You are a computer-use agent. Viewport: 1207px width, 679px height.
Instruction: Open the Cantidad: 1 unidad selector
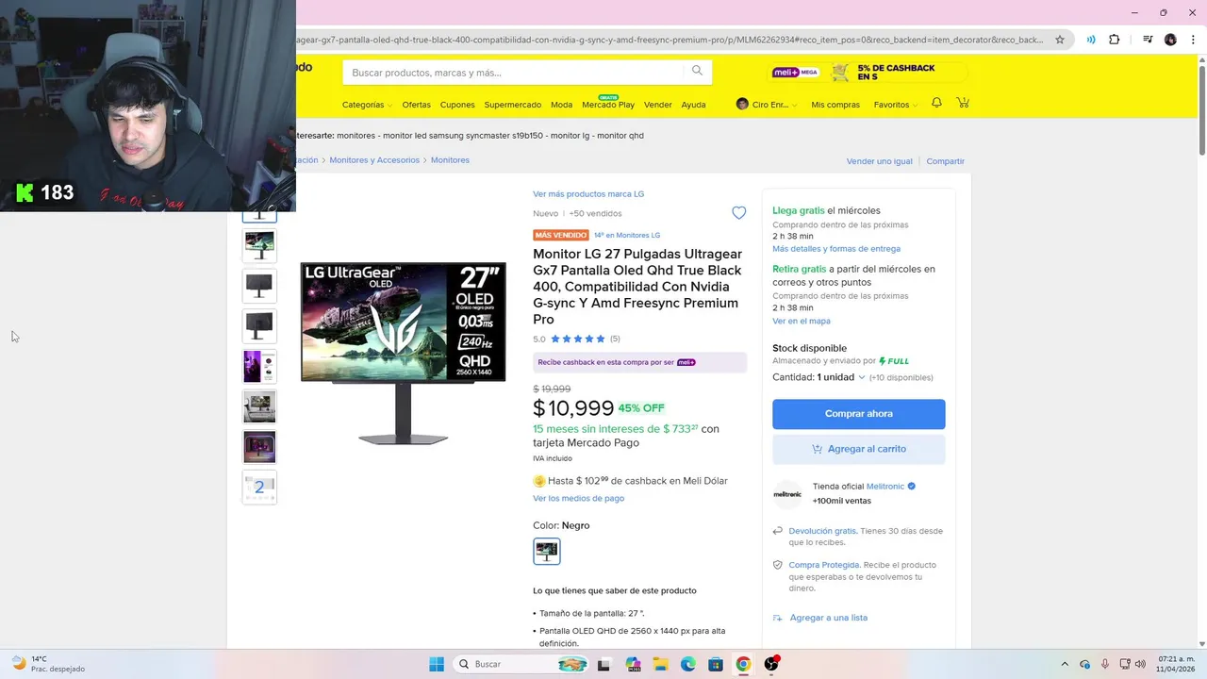818,377
